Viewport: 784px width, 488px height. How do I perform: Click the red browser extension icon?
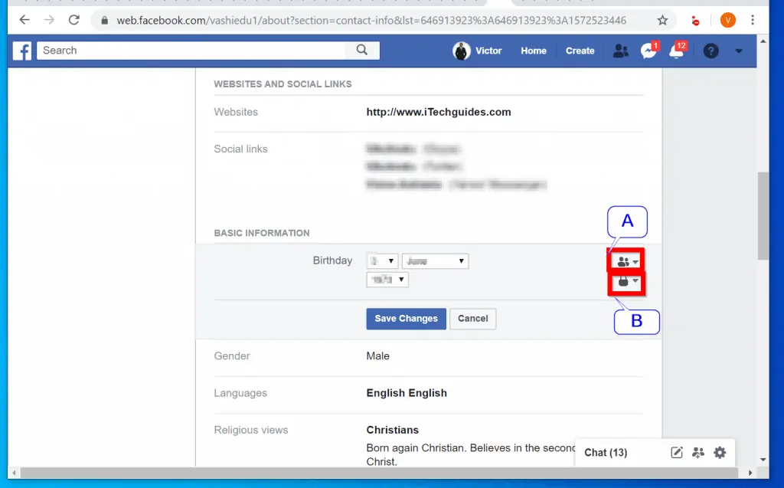(x=695, y=21)
